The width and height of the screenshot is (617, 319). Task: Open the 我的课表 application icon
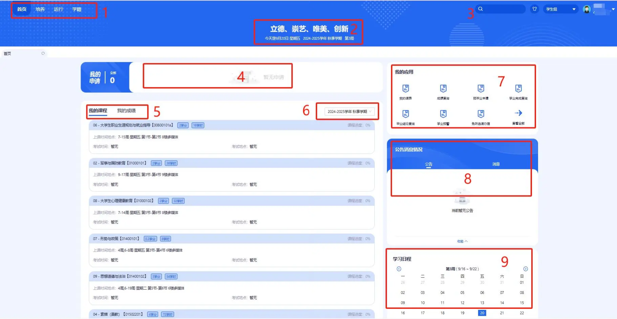(x=405, y=89)
